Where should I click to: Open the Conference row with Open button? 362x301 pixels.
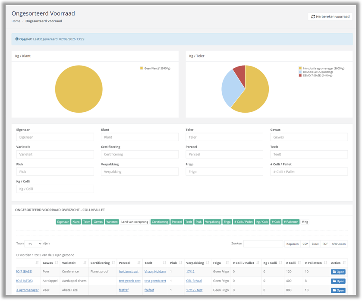[338, 272]
